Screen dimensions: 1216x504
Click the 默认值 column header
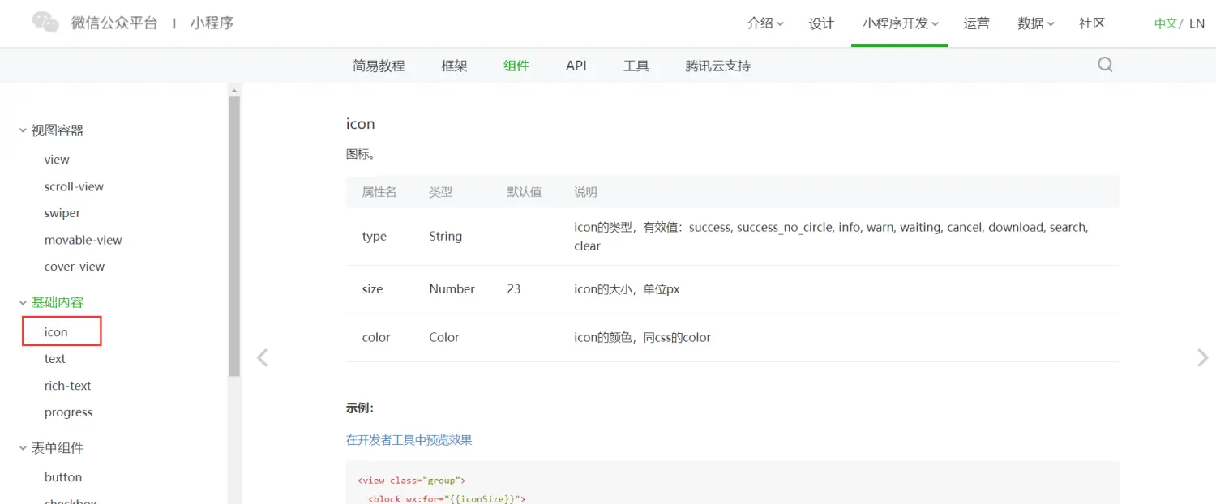point(524,192)
